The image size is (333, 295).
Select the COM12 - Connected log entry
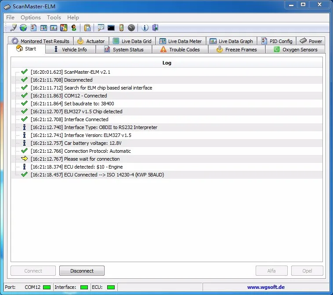[166, 96]
